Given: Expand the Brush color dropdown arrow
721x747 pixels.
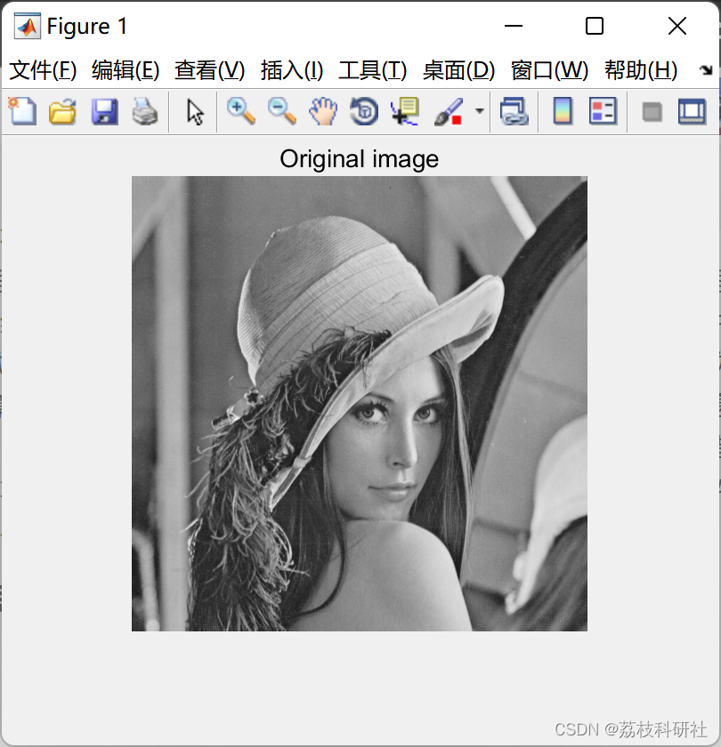Looking at the screenshot, I should click(479, 111).
